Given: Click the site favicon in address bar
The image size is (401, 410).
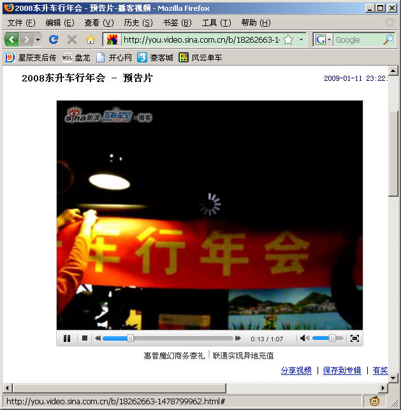Looking at the screenshot, I should tap(112, 39).
